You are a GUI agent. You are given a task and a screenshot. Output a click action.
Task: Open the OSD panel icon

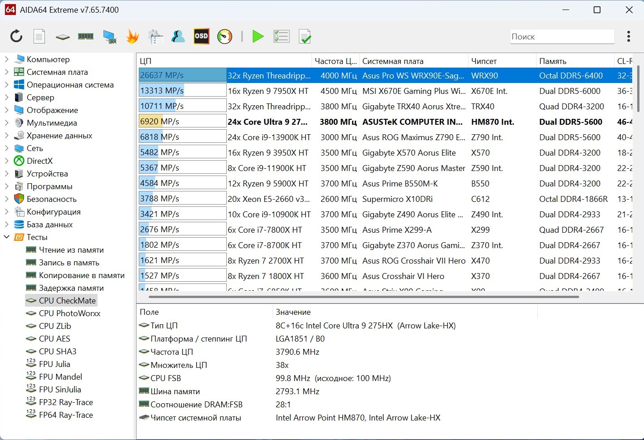pos(201,36)
